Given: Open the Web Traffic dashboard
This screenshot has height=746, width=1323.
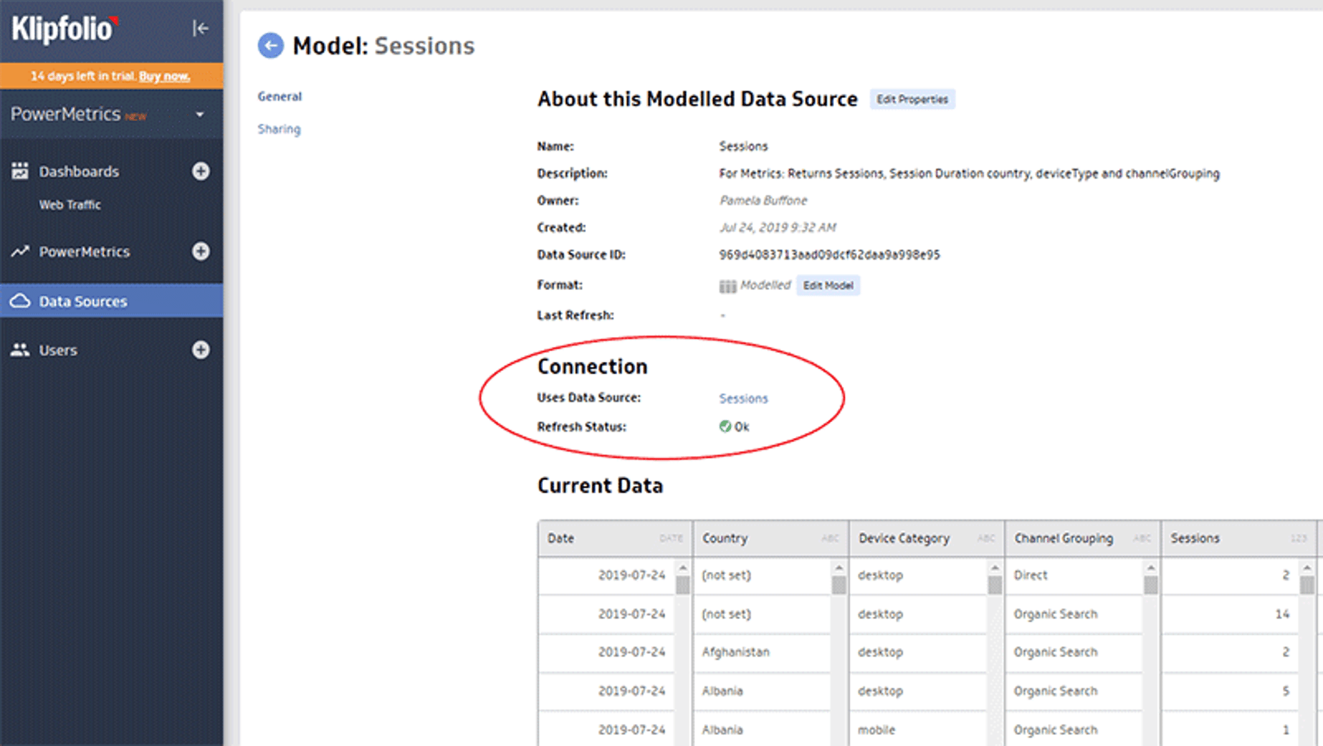Looking at the screenshot, I should 70,204.
